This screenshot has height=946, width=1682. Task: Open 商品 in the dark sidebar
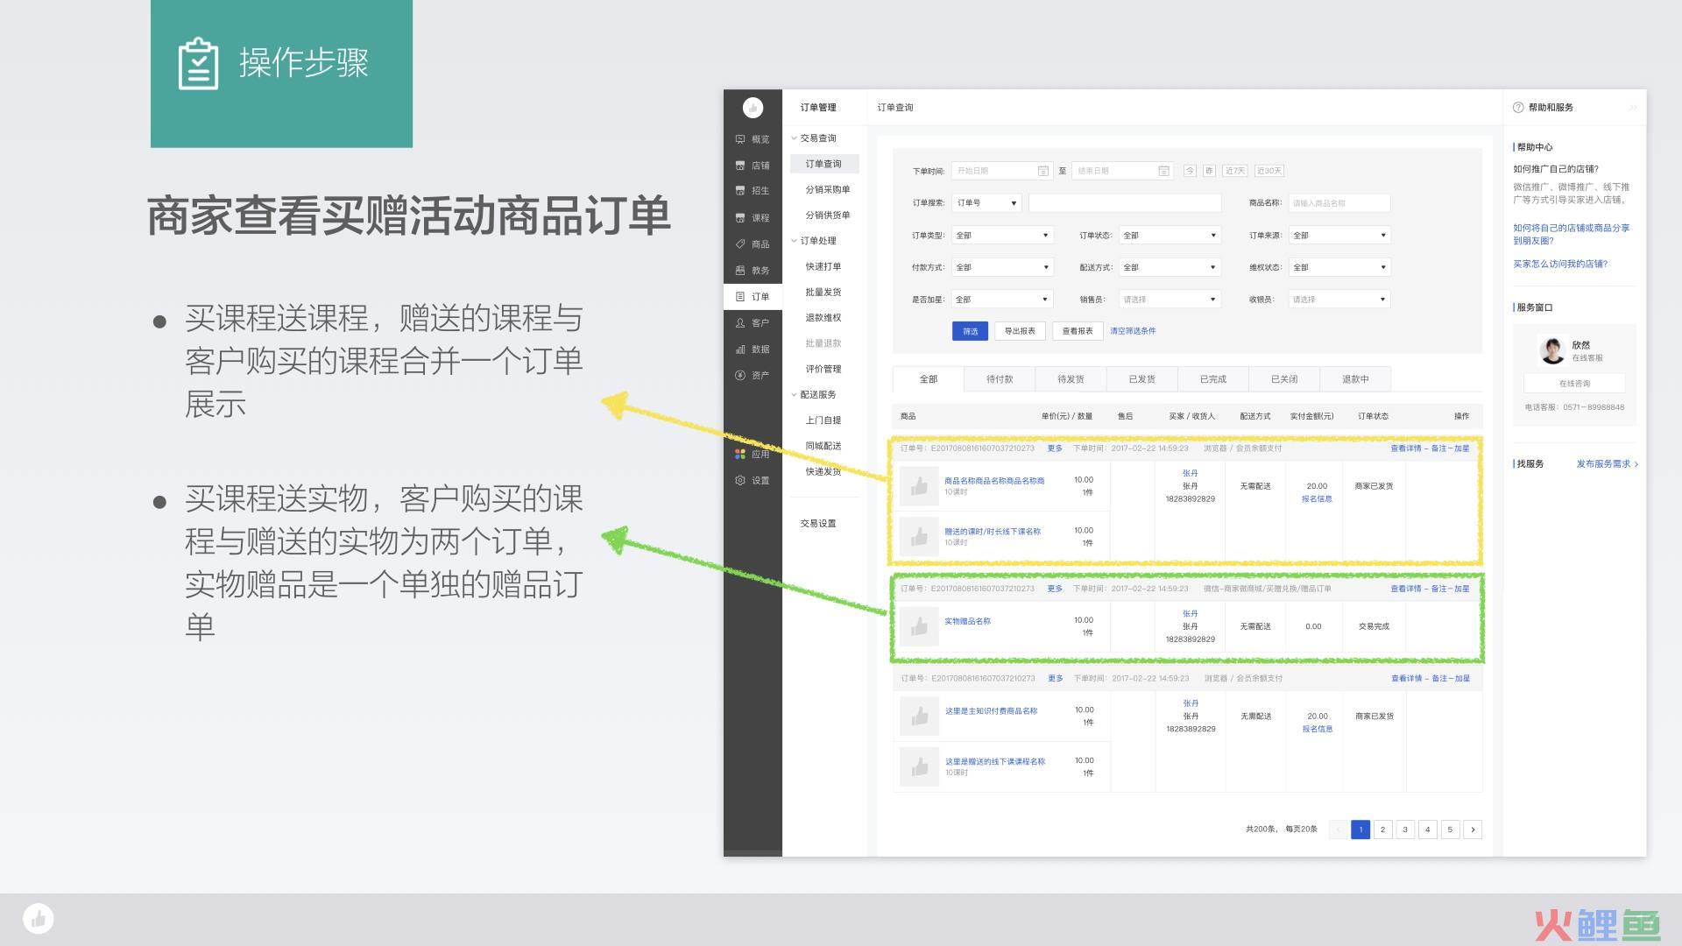(753, 244)
